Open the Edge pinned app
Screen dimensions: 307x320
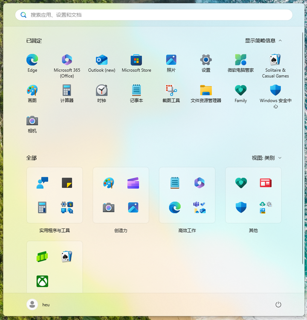tap(32, 63)
